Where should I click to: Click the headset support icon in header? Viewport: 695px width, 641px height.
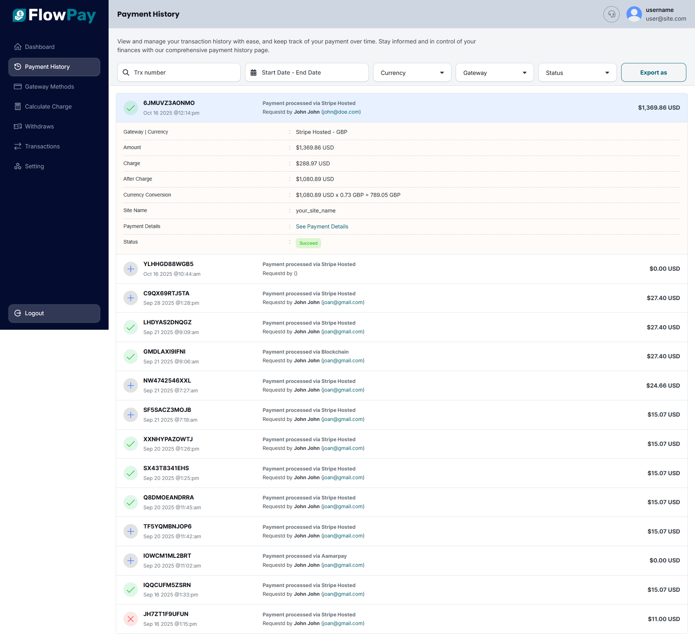[x=611, y=14]
